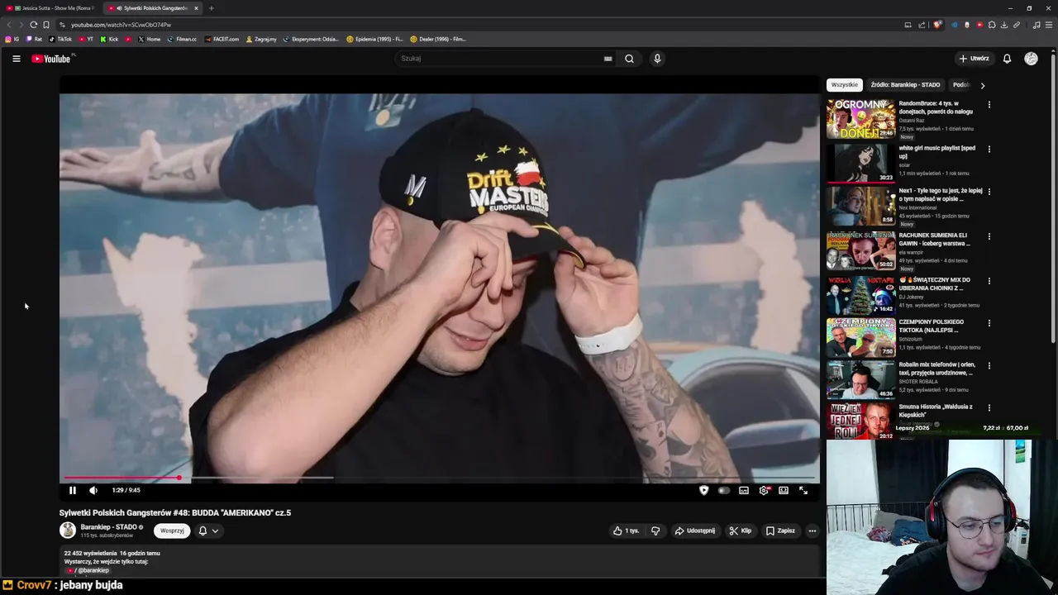Click the bookmark icon beside reload
This screenshot has width=1058, height=595.
(46, 25)
